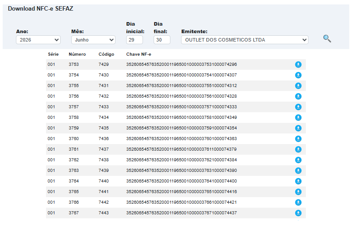Download NFC-e with code 7430

(x=298, y=75)
